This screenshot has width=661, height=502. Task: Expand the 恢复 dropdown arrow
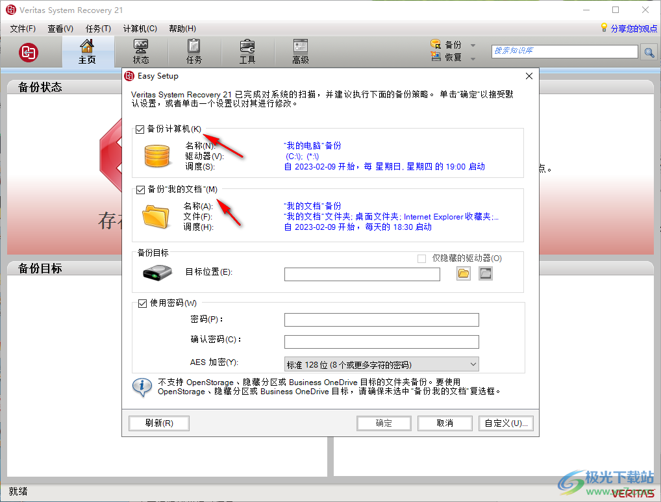pos(472,58)
